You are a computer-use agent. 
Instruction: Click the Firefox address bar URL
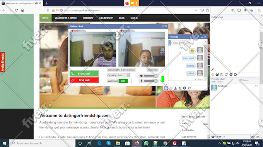[x=82, y=10]
